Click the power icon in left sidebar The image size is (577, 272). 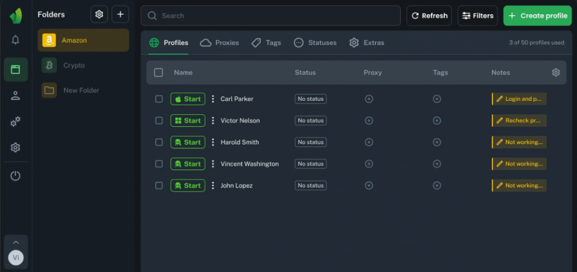(x=15, y=176)
